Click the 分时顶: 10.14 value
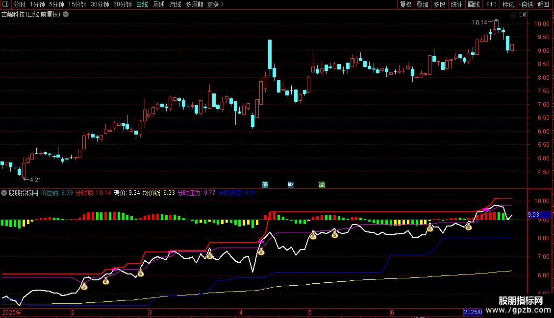This screenshot has width=554, height=318. click(93, 193)
